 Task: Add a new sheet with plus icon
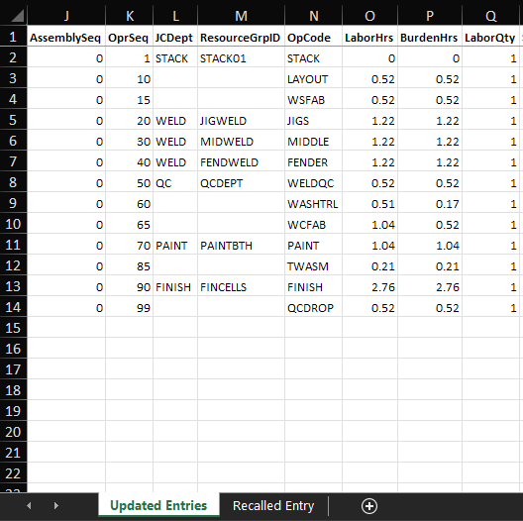click(x=369, y=506)
